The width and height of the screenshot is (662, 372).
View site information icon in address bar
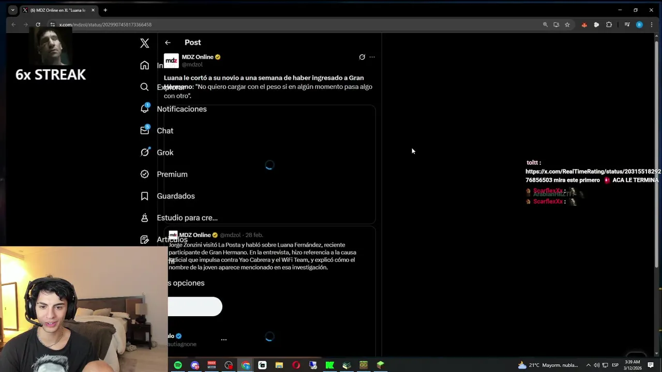click(52, 24)
